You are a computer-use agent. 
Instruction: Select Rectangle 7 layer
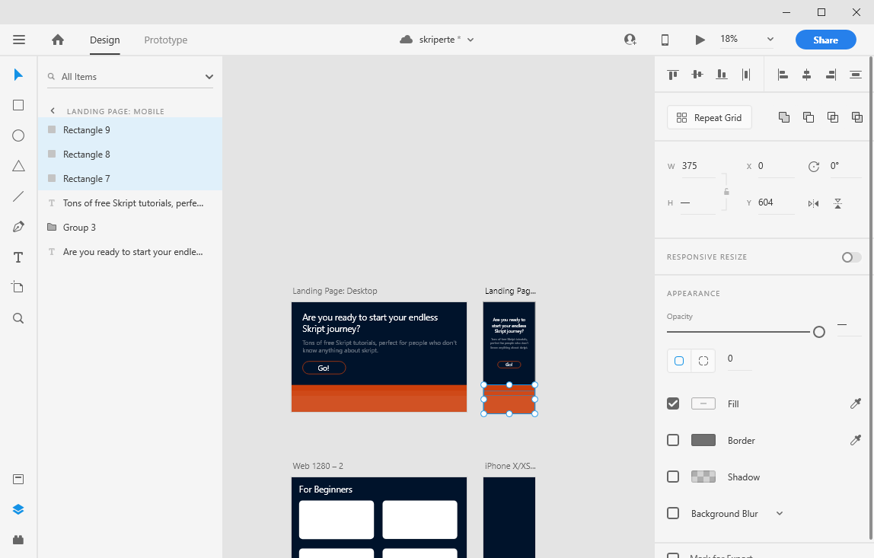[130, 179]
